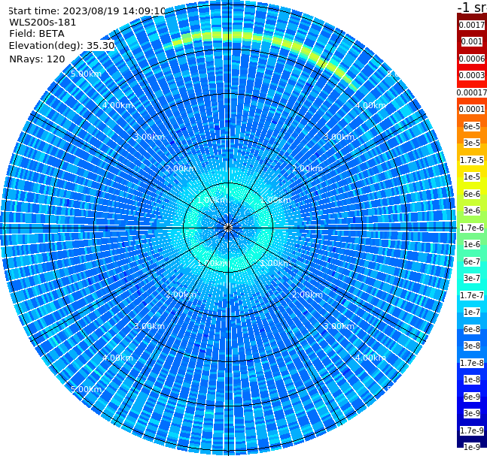Viewport: 487px width, 456px height.
Task: Select the northwest 4.00km ring label
Action: coord(117,105)
